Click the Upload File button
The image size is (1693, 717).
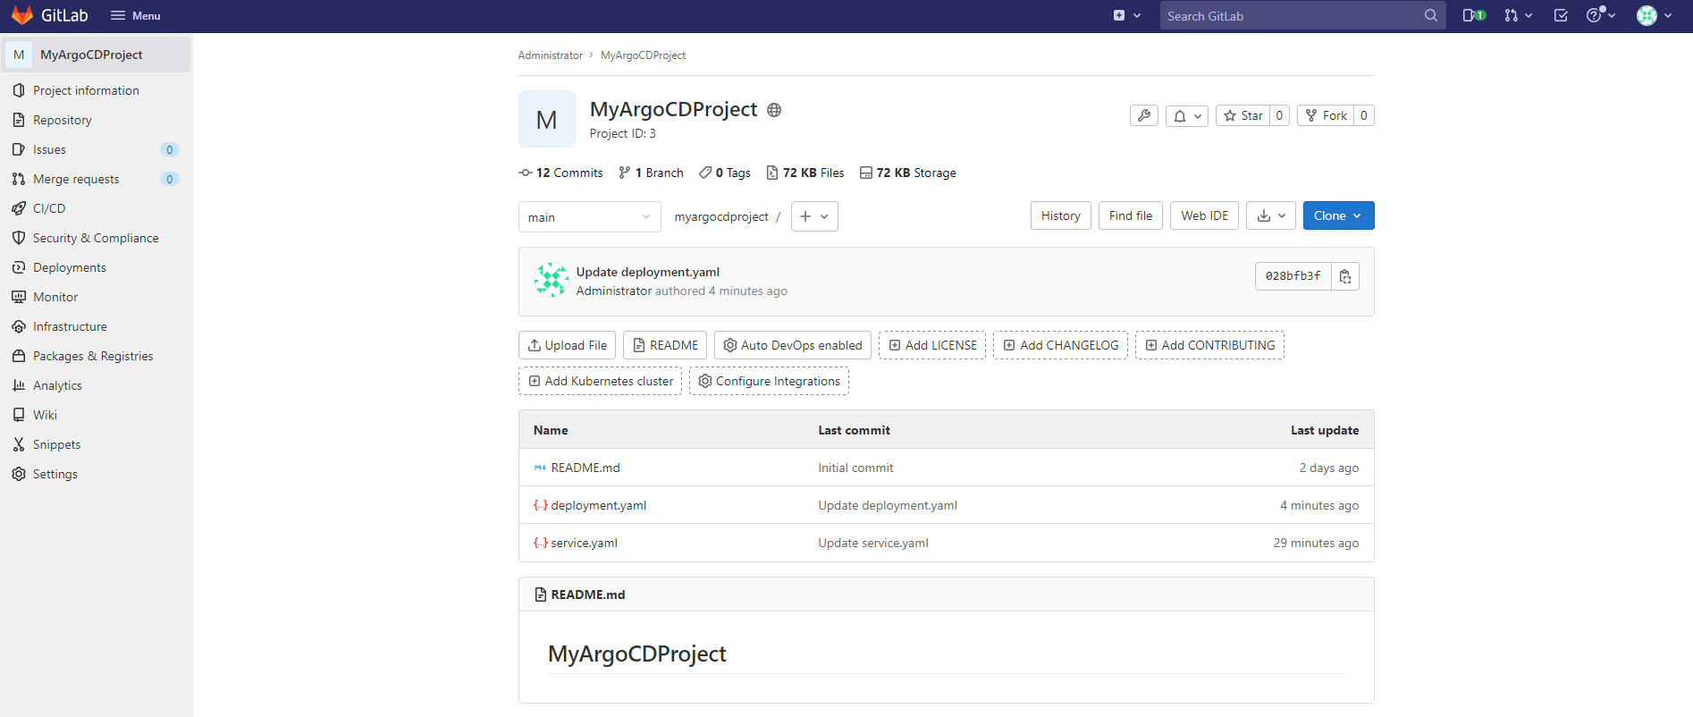[x=567, y=345]
